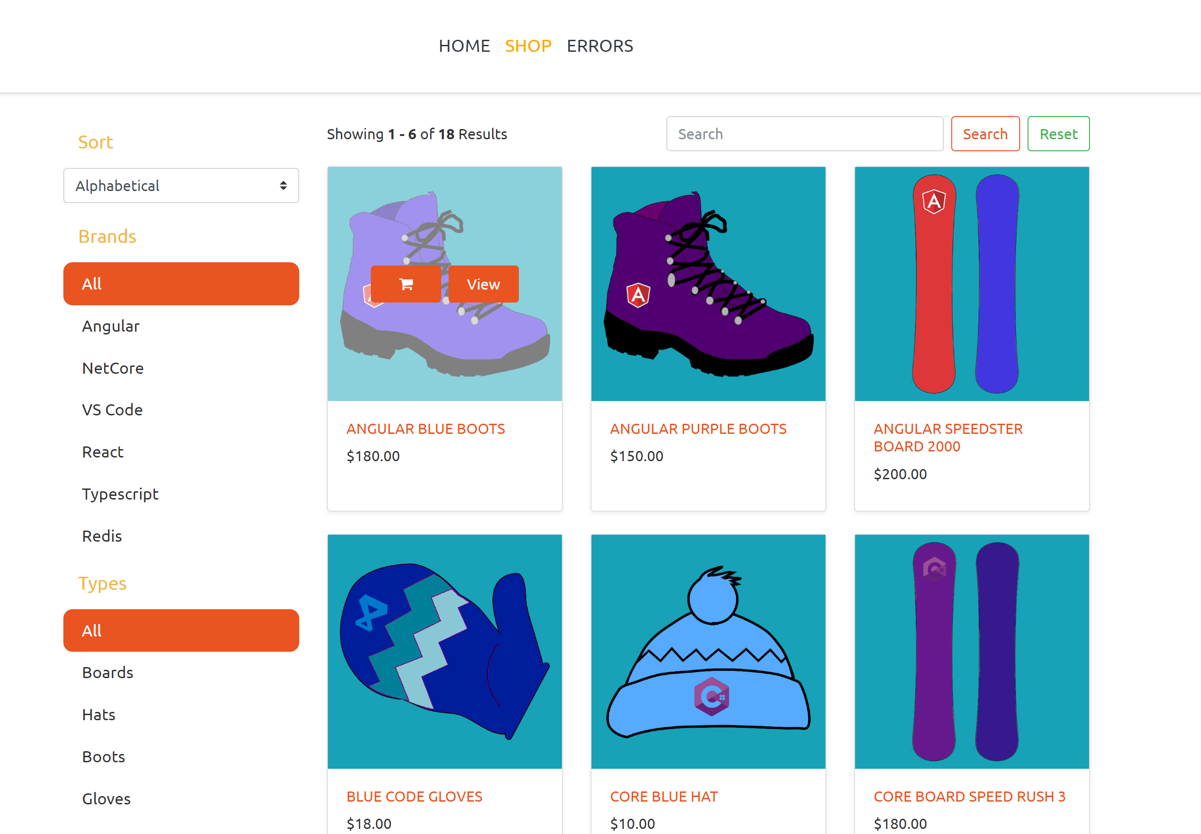Image resolution: width=1201 pixels, height=834 pixels.
Task: Filter brands by NetCore
Action: [x=113, y=368]
